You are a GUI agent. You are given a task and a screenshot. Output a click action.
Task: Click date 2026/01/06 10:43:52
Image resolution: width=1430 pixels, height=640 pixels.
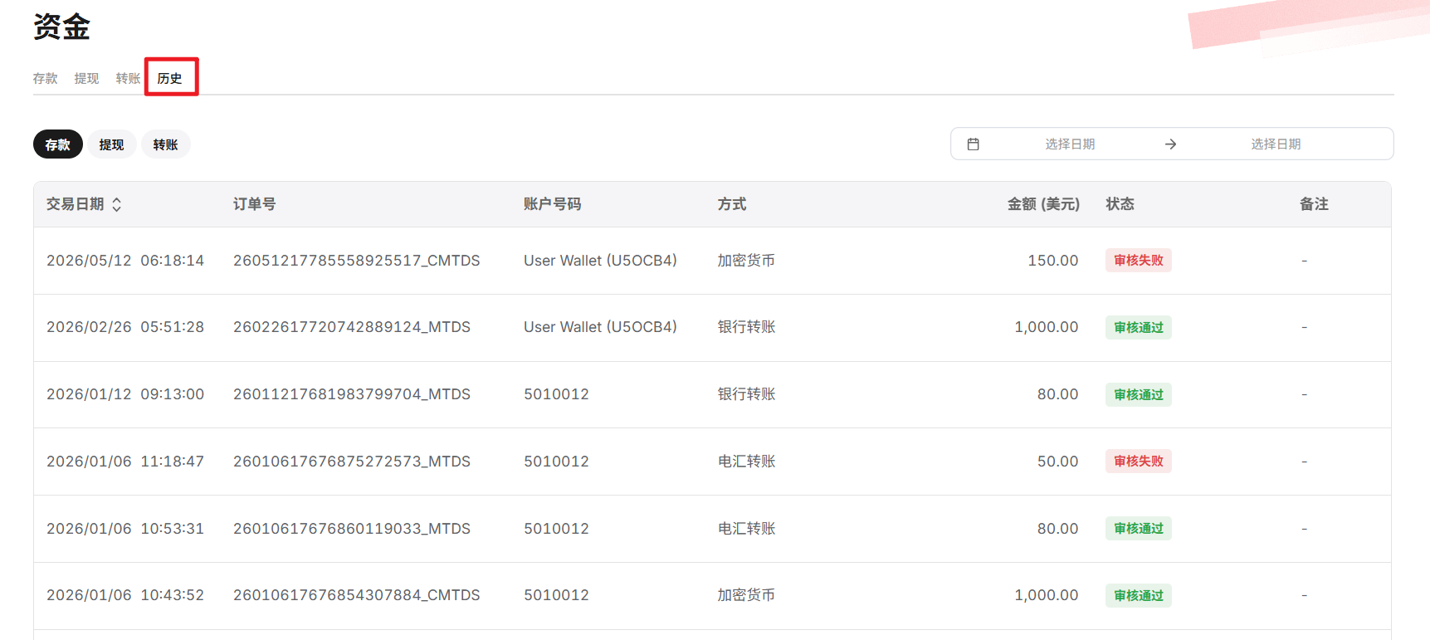tap(125, 595)
